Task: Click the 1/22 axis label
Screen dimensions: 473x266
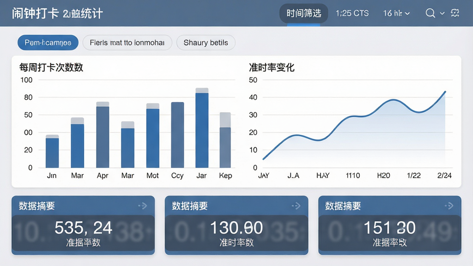Action: tap(413, 175)
